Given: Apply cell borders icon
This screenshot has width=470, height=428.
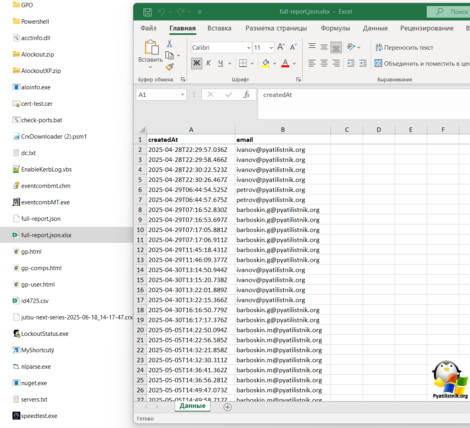Looking at the screenshot, I should click(x=243, y=63).
